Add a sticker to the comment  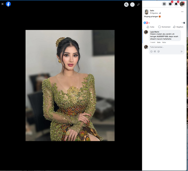tap(158, 51)
